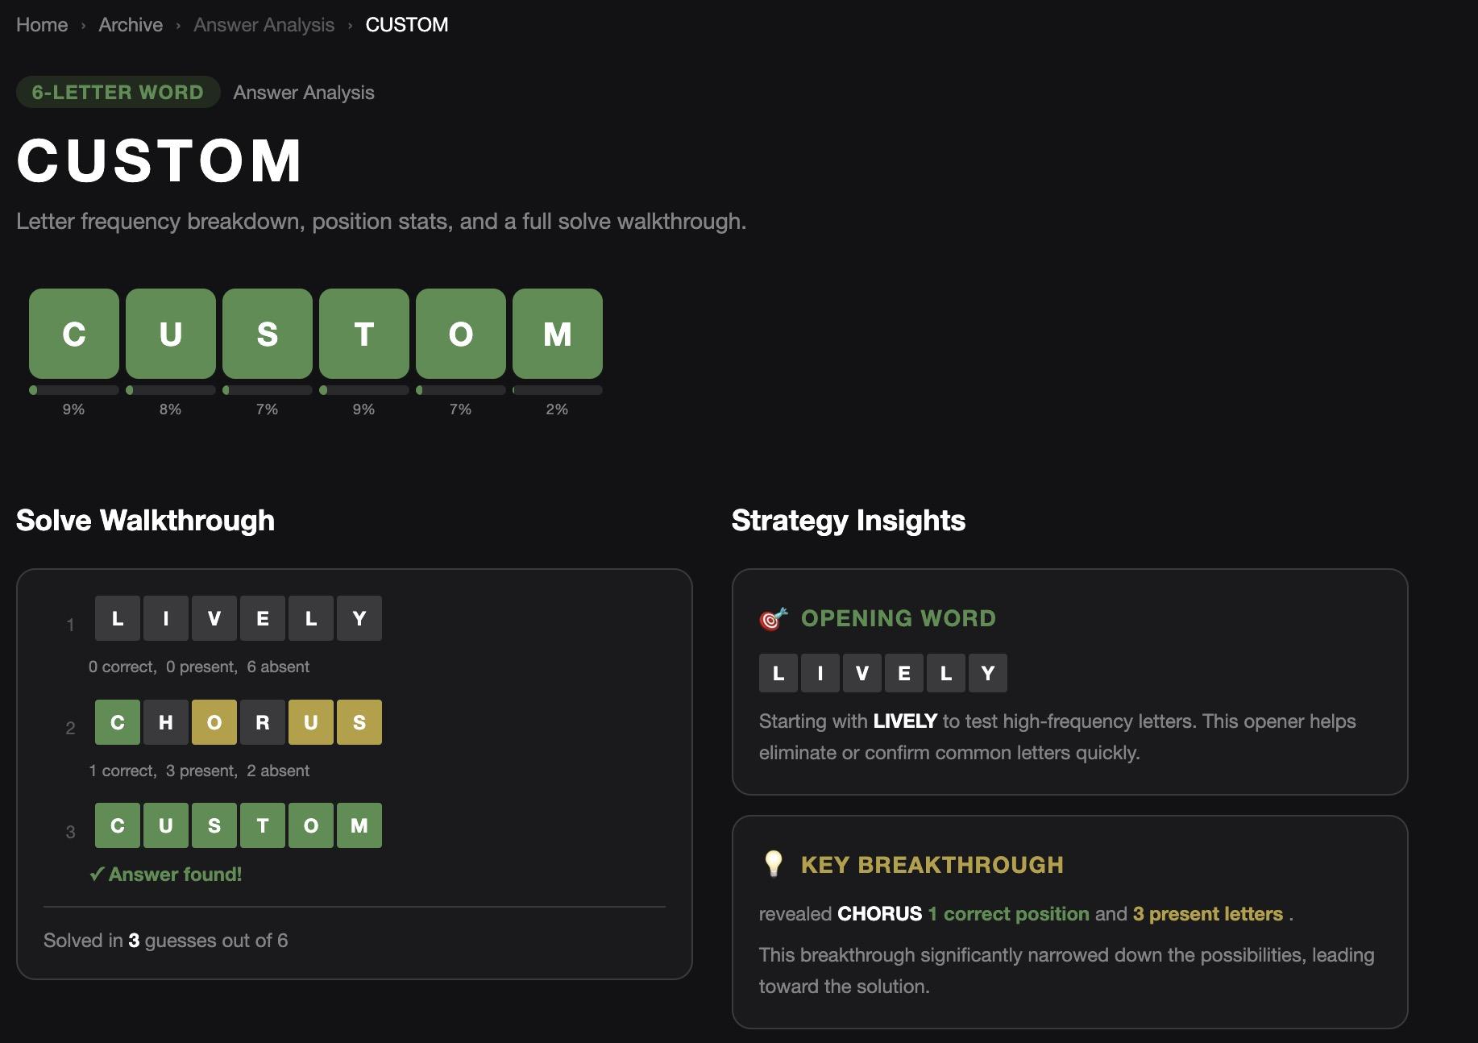This screenshot has width=1478, height=1043.
Task: Click the target icon beside Opening Word
Action: point(773,619)
